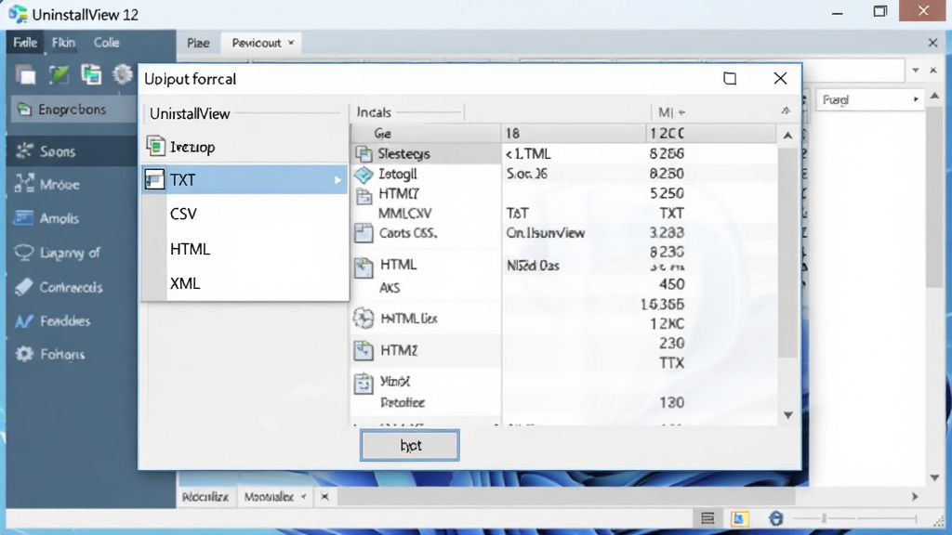
Task: Open the Fxile menu
Action: [25, 43]
